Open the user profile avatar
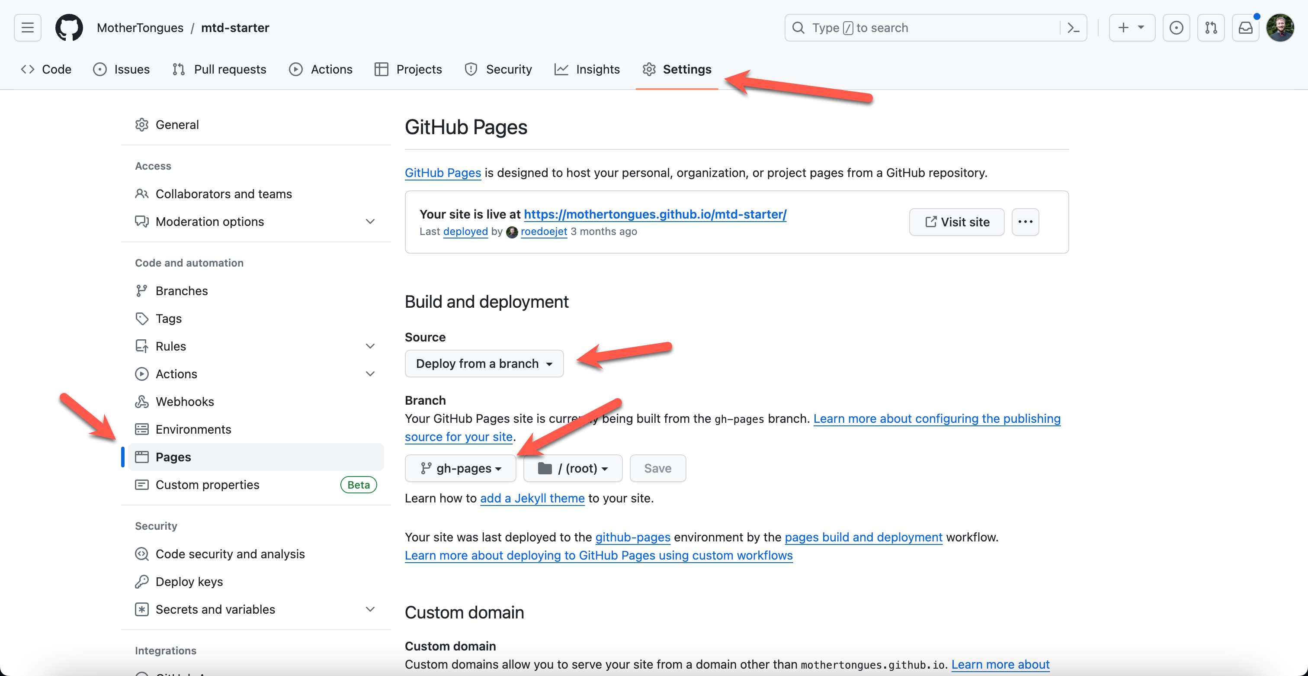 (x=1280, y=27)
